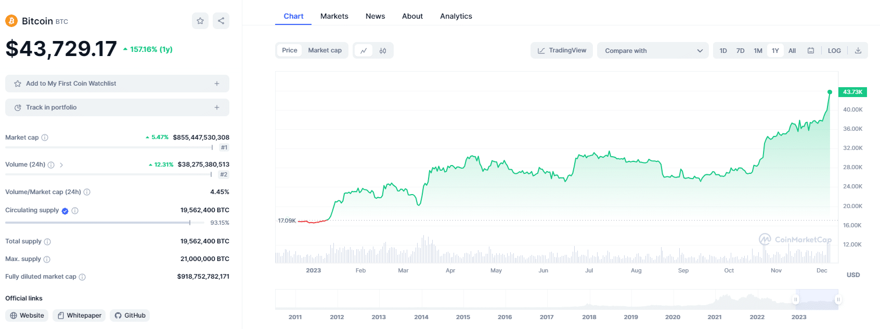
Task: Open the calendar date range picker
Action: 810,50
